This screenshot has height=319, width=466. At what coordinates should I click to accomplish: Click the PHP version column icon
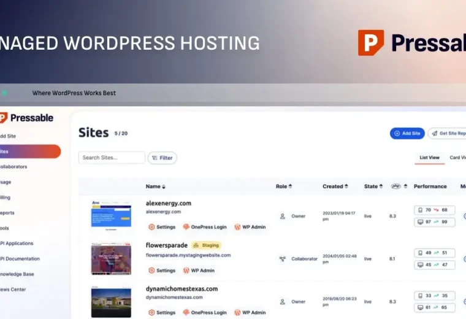(x=396, y=186)
